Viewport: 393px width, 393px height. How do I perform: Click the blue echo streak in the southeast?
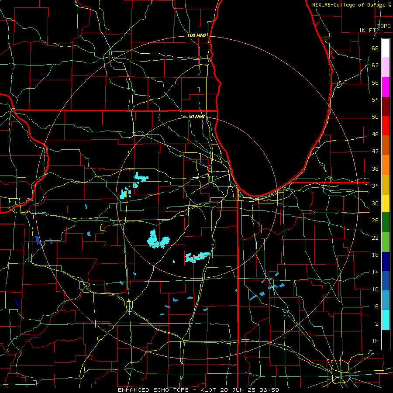(276, 286)
